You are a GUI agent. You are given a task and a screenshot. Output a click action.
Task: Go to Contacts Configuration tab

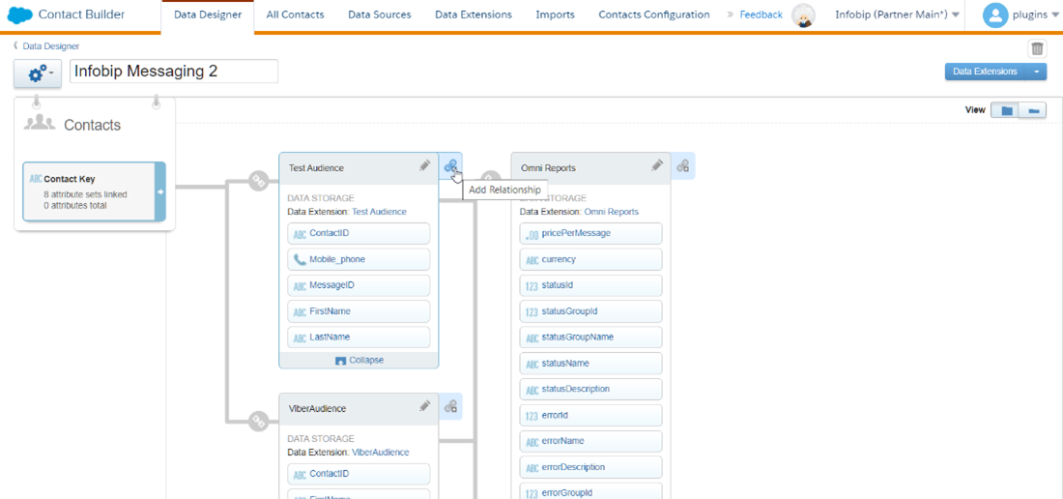point(653,15)
